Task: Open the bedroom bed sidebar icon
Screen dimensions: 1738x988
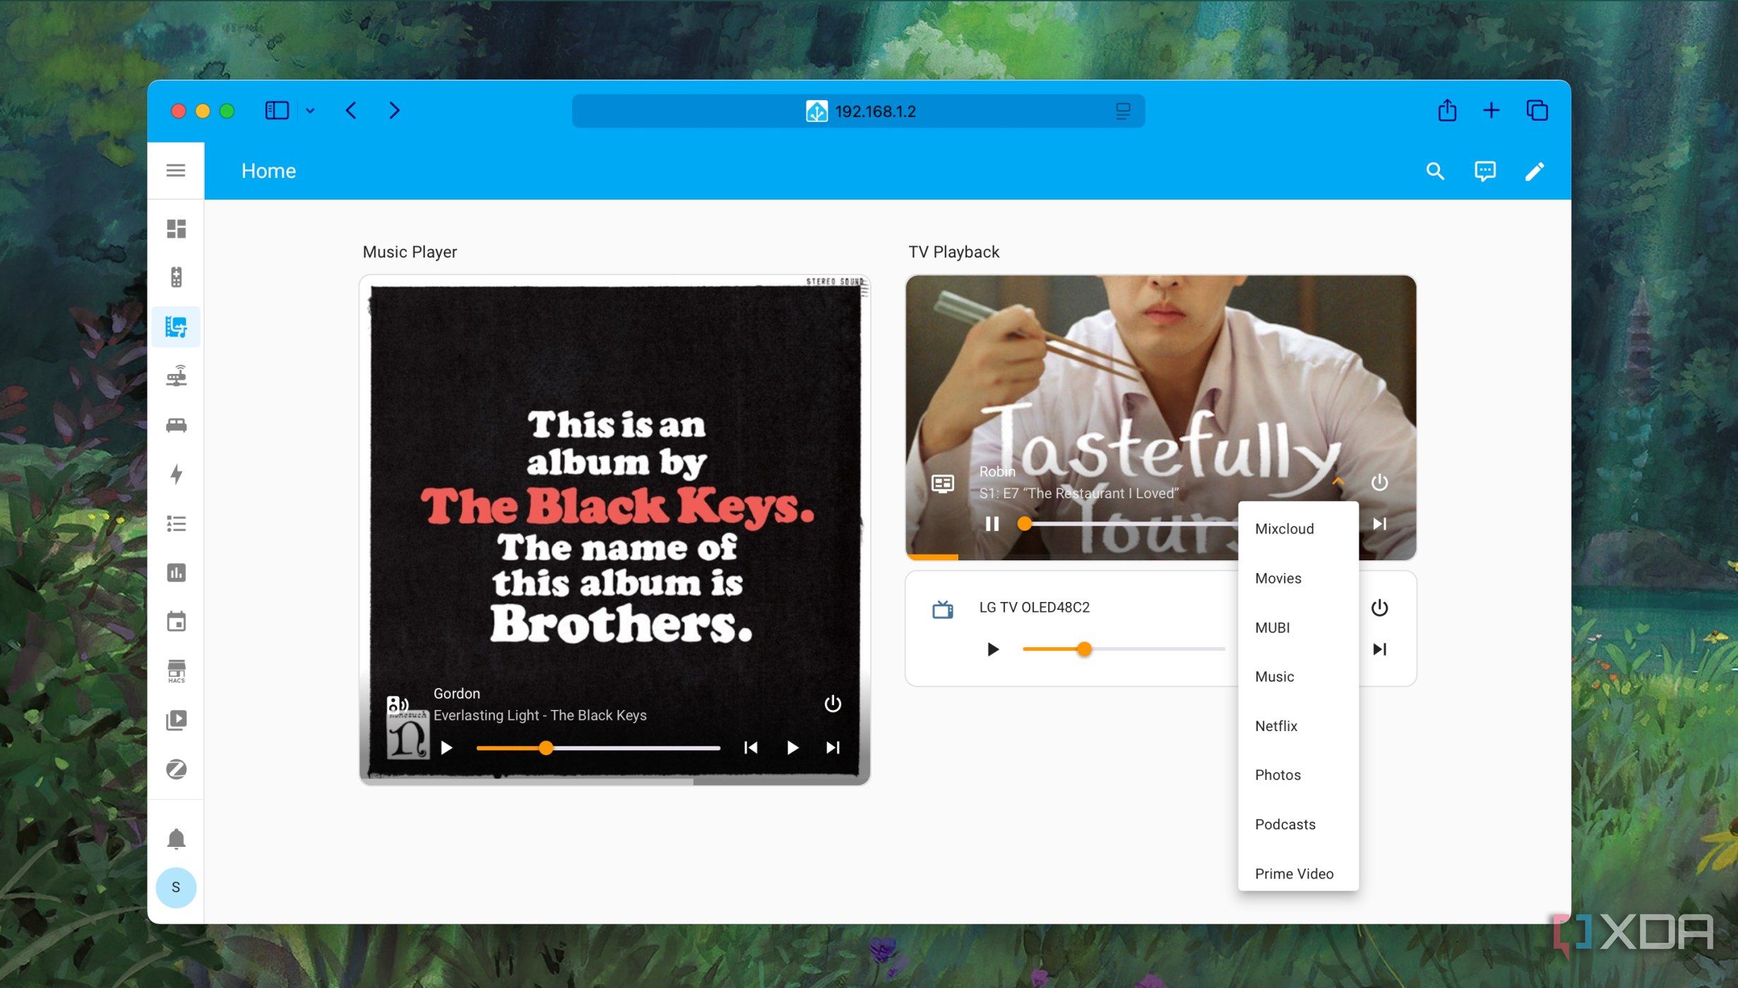Action: pyautogui.click(x=176, y=426)
